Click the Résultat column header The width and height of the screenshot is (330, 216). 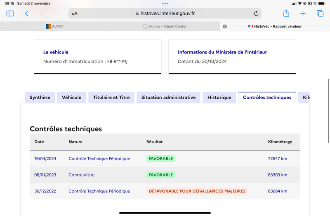click(154, 142)
